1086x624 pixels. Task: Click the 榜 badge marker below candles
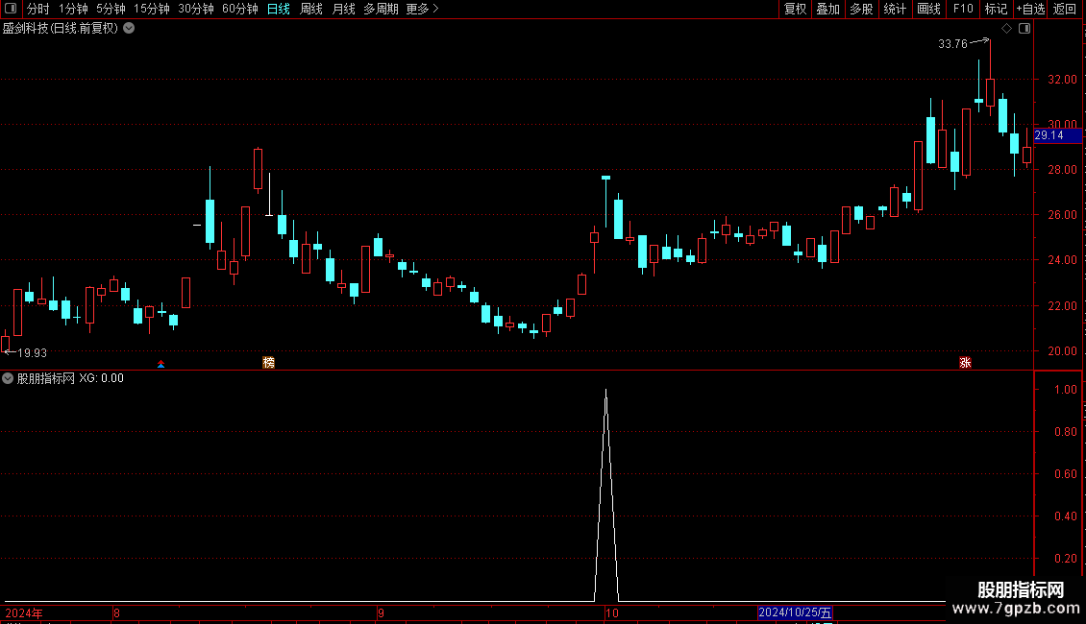(x=269, y=363)
